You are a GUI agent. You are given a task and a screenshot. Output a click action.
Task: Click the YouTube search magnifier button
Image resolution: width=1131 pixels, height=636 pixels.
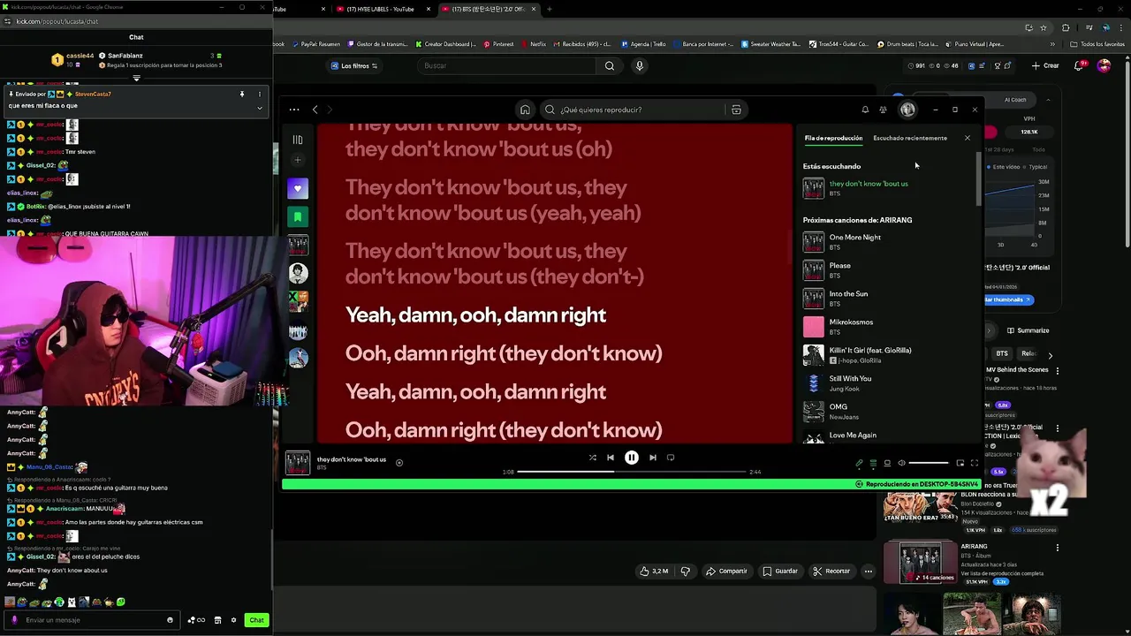(609, 65)
